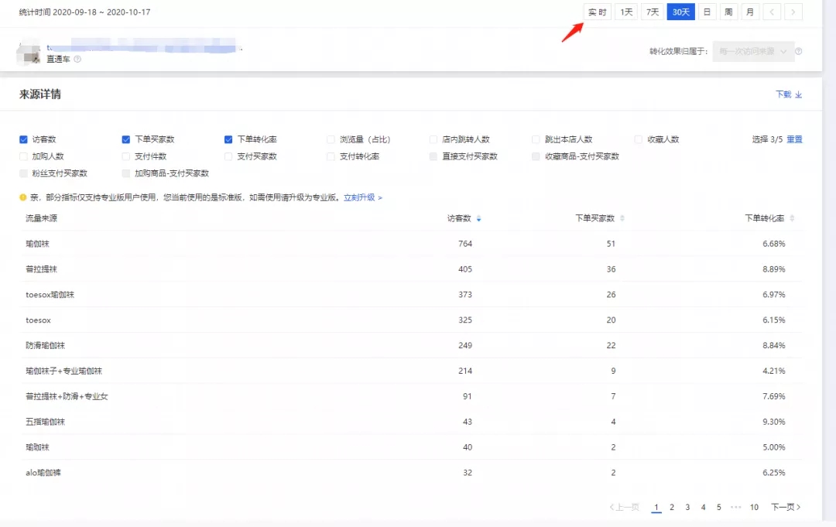This screenshot has width=836, height=527.
Task: Sort by 下单买家数 column arrow
Action: point(622,219)
